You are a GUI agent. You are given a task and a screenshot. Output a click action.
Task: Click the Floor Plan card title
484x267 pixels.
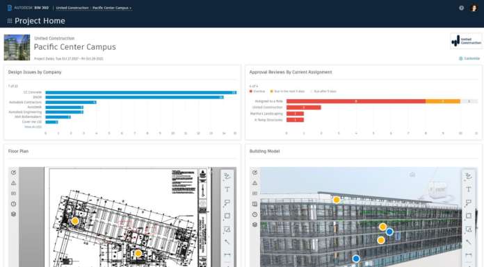[x=18, y=151]
